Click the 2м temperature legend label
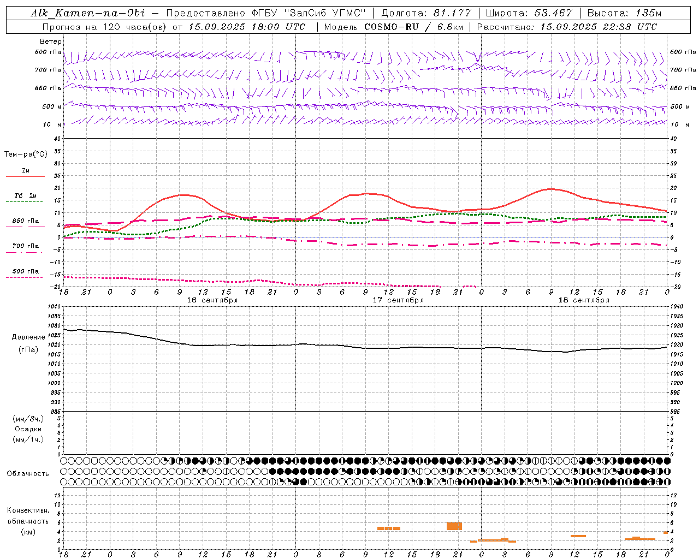The height and width of the screenshot is (559, 699). [x=26, y=171]
